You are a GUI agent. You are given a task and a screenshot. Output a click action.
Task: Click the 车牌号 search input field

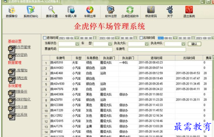pyautogui.click(x=157, y=49)
